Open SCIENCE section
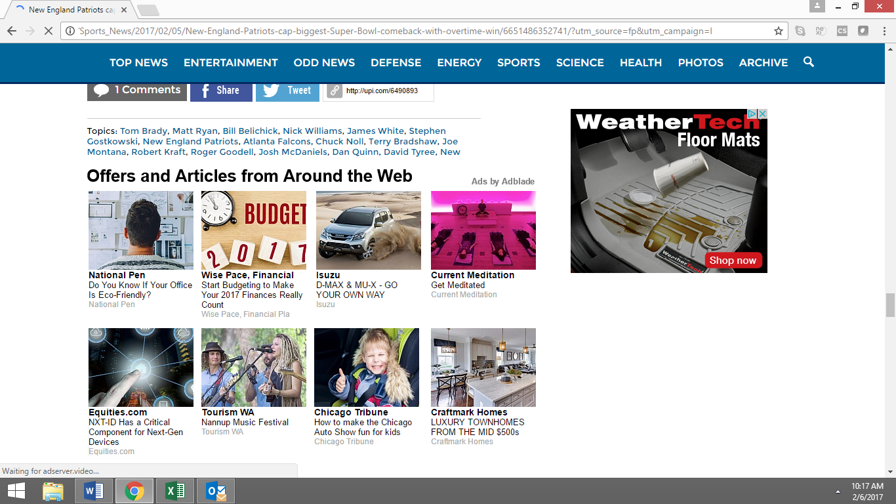The image size is (896, 504). pos(580,63)
